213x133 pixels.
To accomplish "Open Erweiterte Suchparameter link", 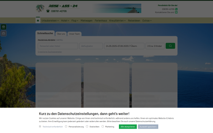I will pos(50,52).
